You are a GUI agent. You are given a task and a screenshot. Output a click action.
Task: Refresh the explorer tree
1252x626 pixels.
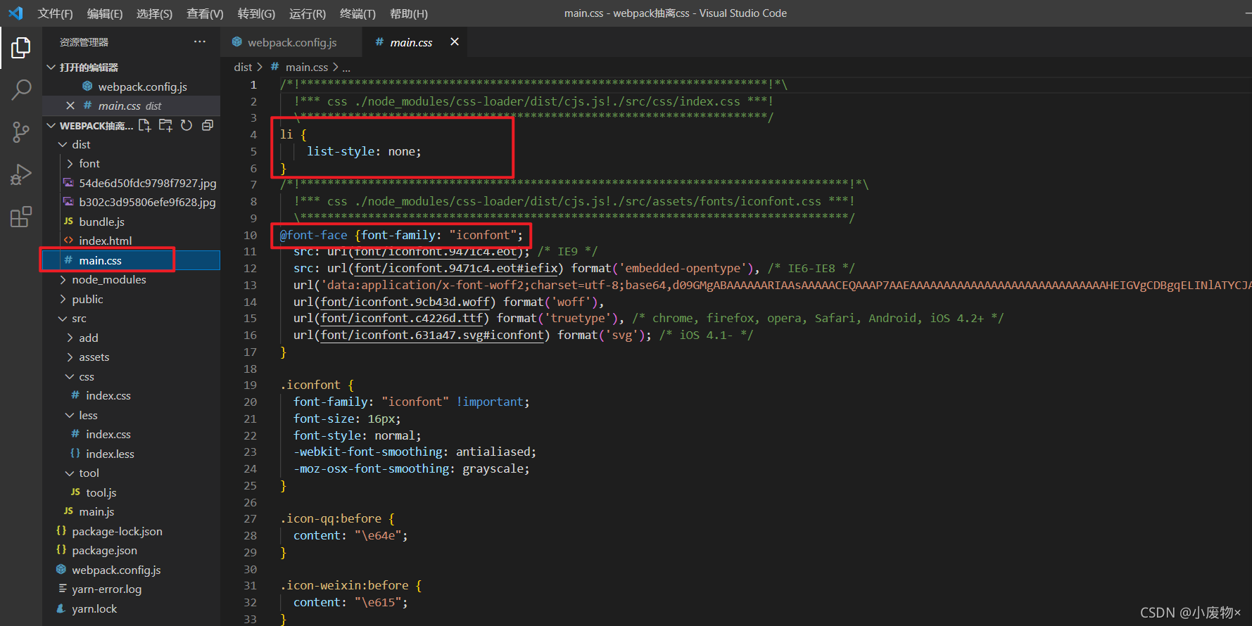point(186,125)
